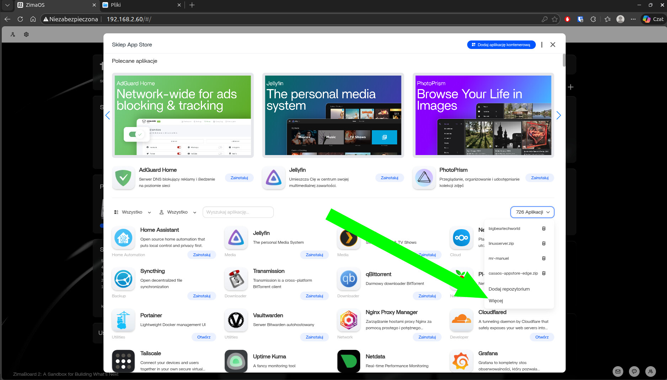Click the qBittorrent app icon
Screen dimensions: 667x380
(349, 279)
